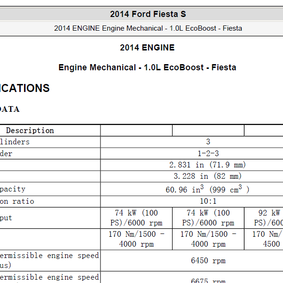Select the '2014 ENGINE Engine Mechanical - 1.0L EcoBoost - Fiesta' subtitle
Image resolution: width=283 pixels, height=283 pixels.
[148, 28]
